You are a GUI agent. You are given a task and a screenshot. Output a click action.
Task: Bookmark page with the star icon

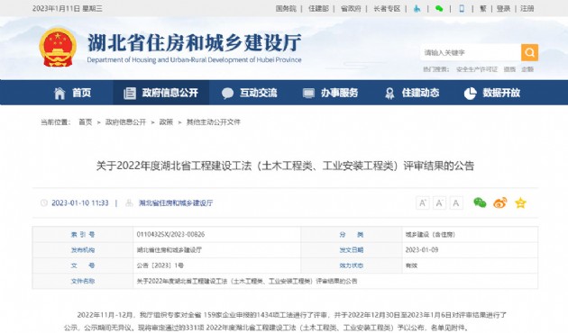point(520,202)
